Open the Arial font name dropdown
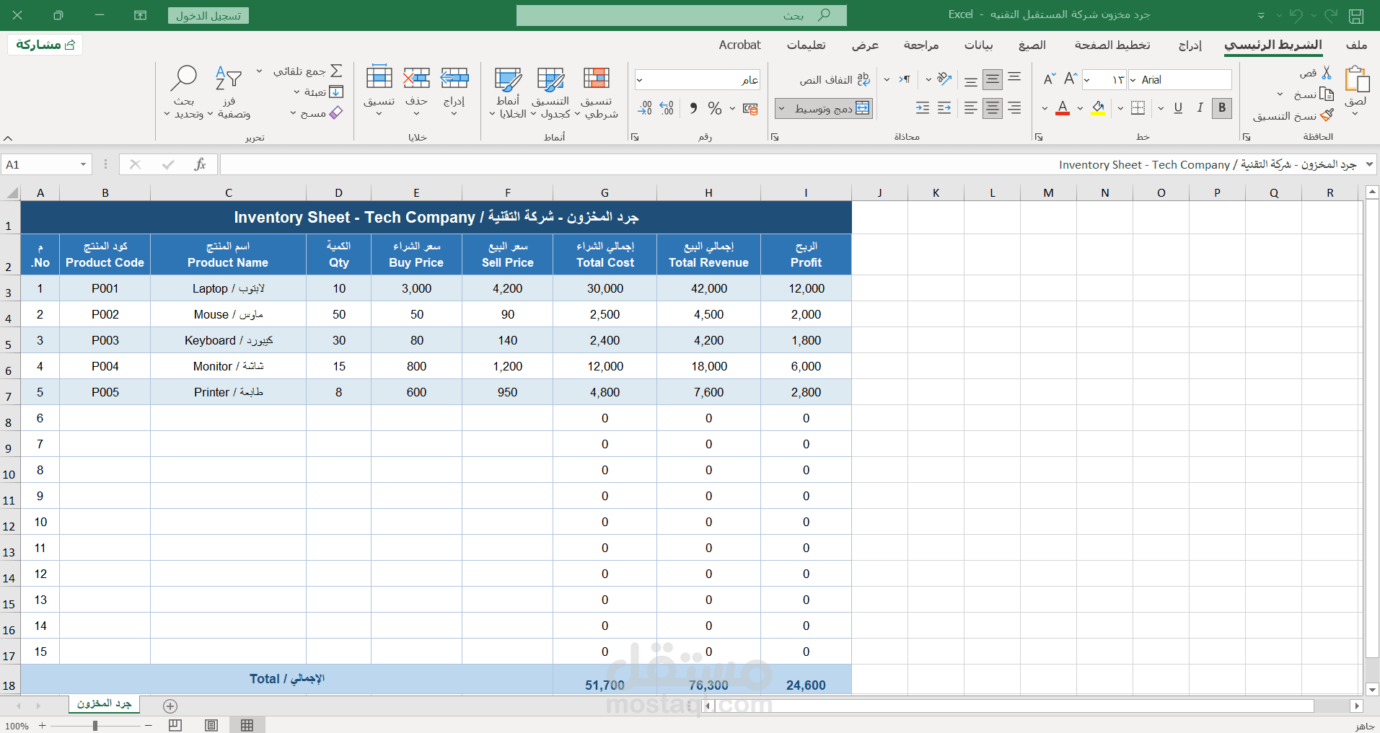The image size is (1380, 733). pos(1133,80)
